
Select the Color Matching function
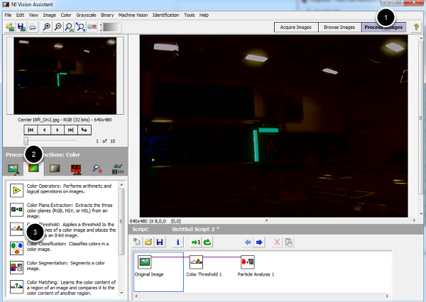coord(17,289)
